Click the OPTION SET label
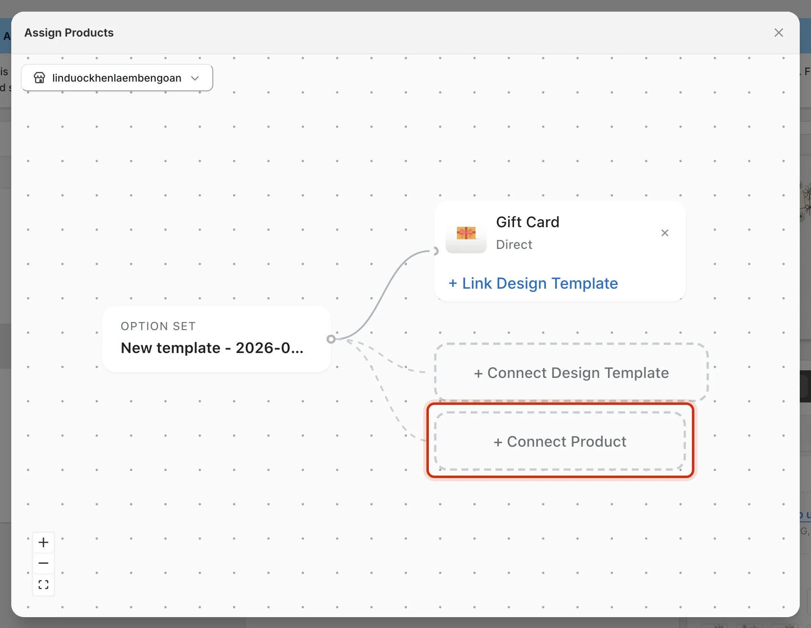 point(158,326)
